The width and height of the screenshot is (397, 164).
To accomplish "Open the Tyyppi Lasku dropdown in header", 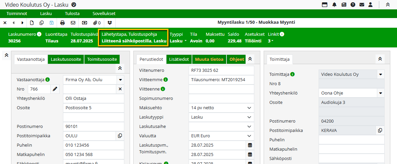I will point(178,41).
